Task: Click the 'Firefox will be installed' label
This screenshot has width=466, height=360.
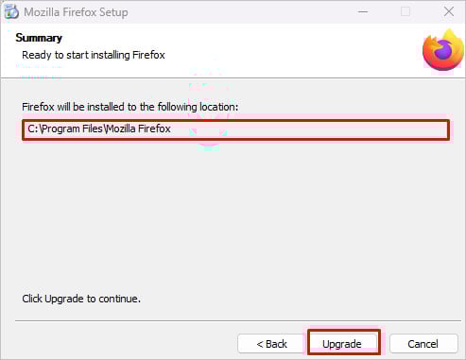Action: [x=129, y=107]
